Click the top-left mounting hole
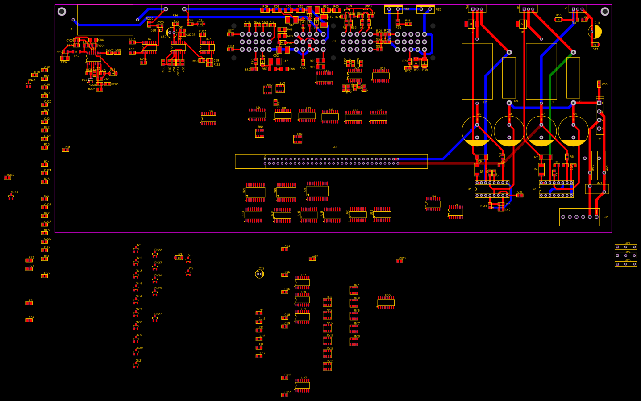This screenshot has width=641, height=401. click(x=62, y=12)
